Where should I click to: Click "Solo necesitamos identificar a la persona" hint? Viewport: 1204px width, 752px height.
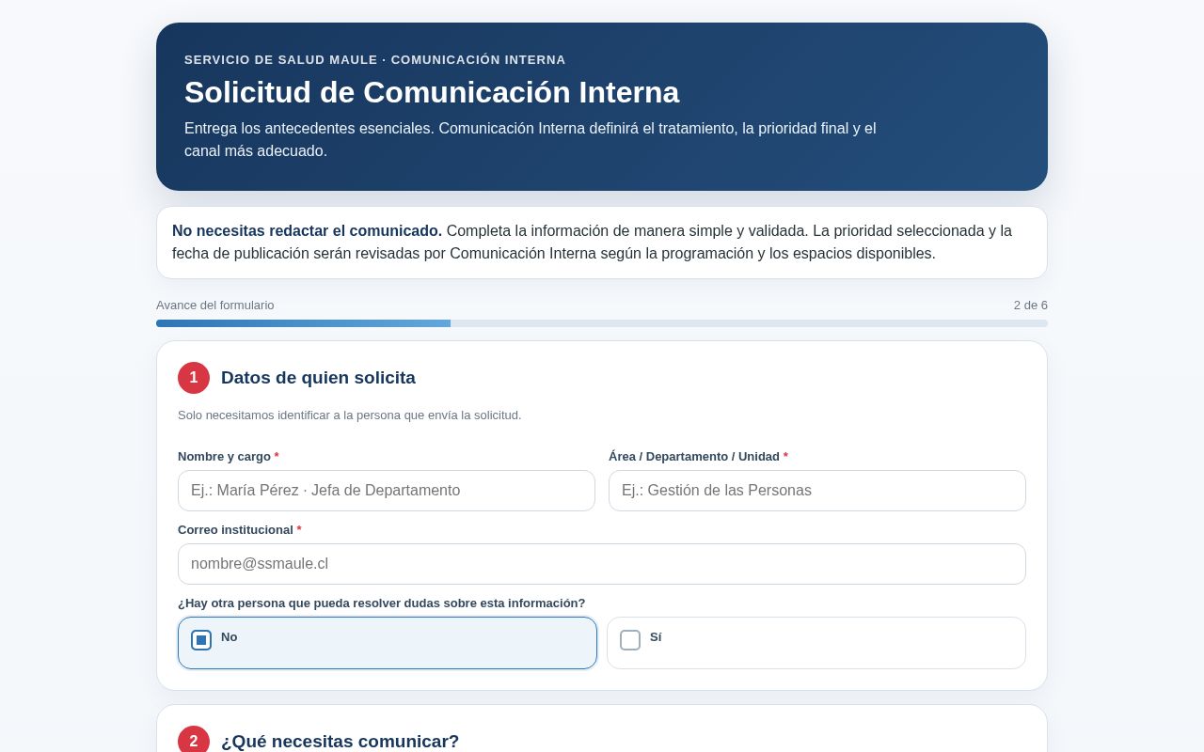click(x=349, y=415)
